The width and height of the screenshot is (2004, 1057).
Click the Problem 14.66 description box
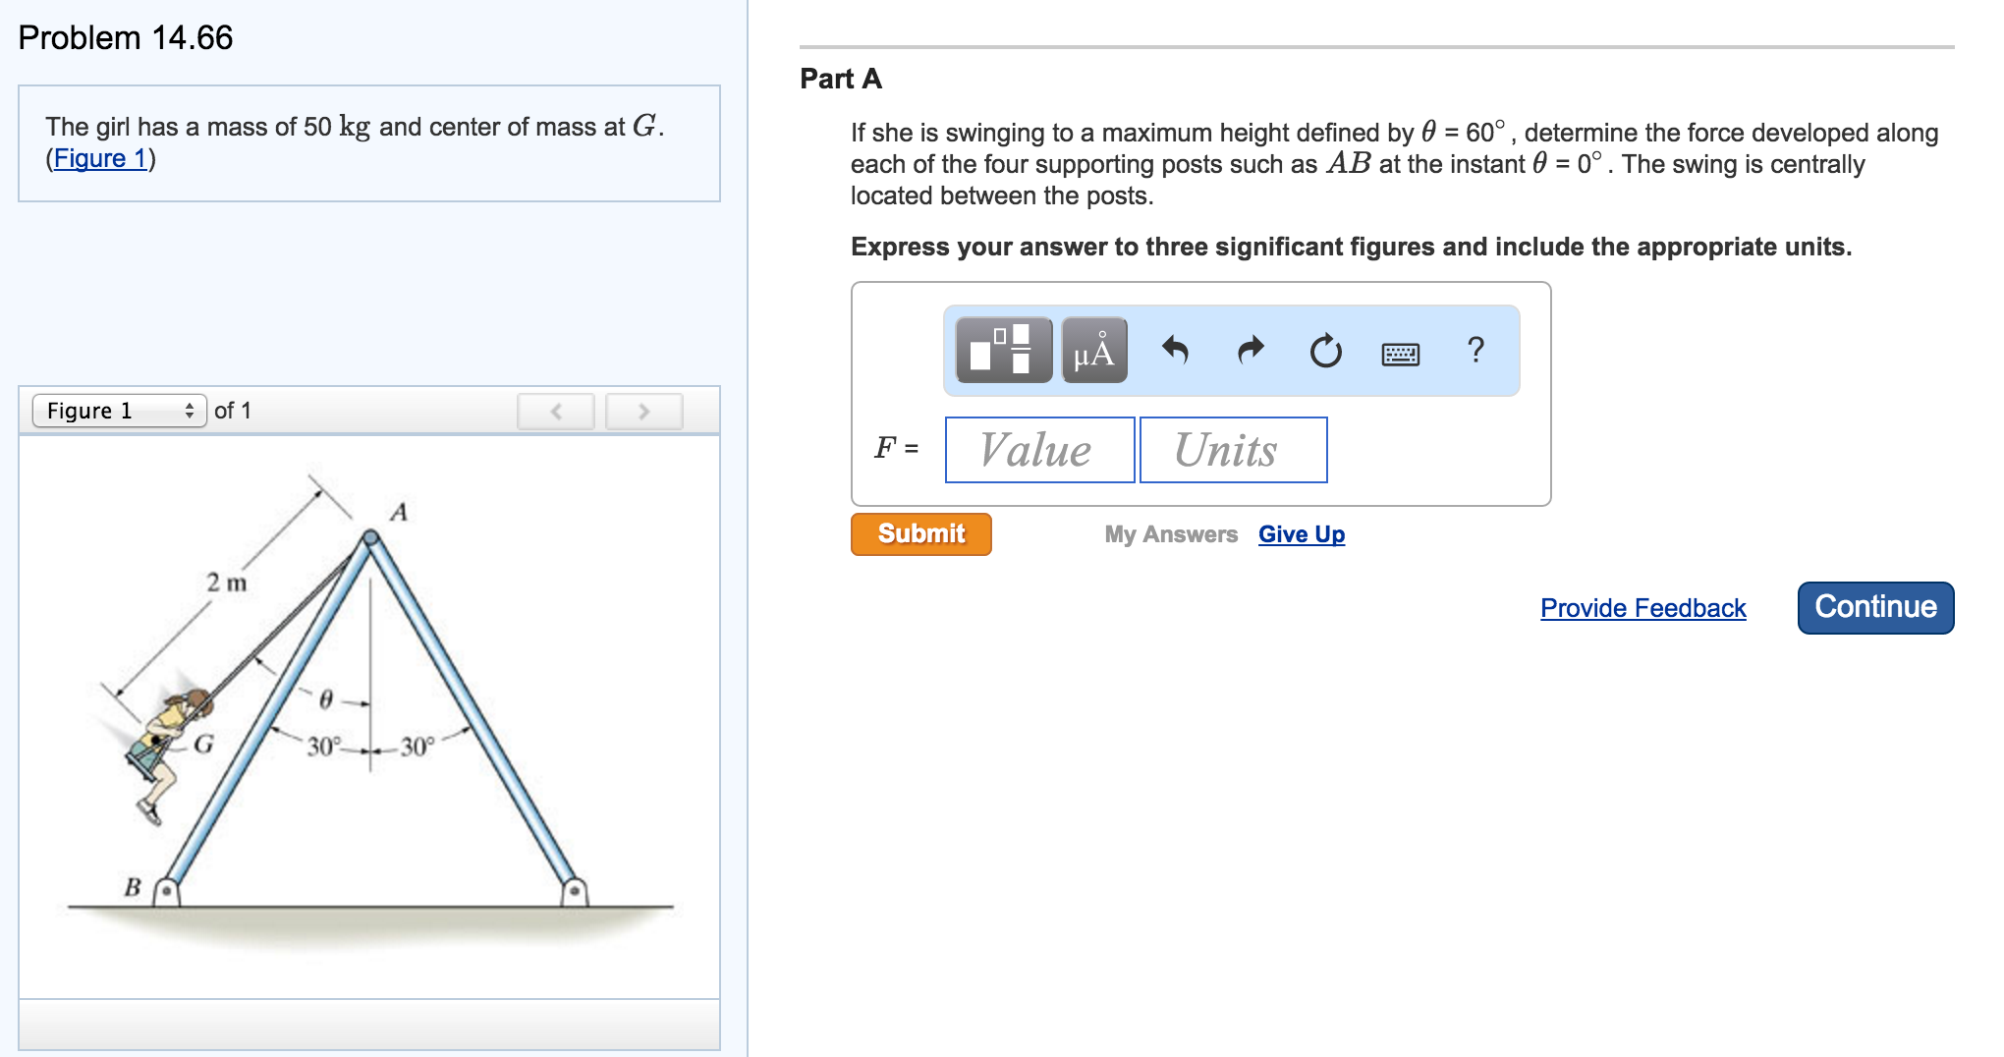click(x=368, y=143)
